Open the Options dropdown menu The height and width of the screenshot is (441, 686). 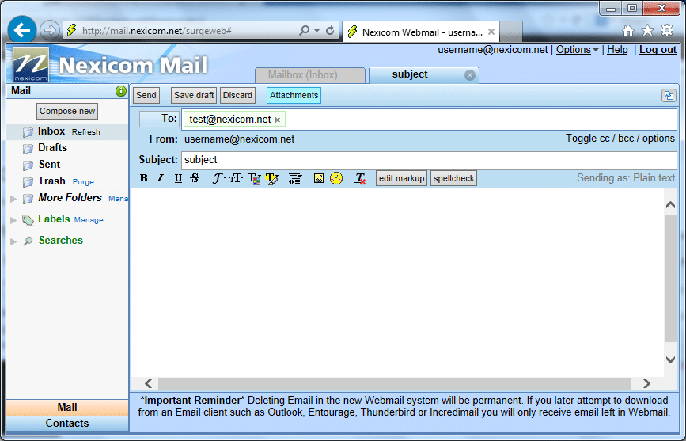coord(577,50)
